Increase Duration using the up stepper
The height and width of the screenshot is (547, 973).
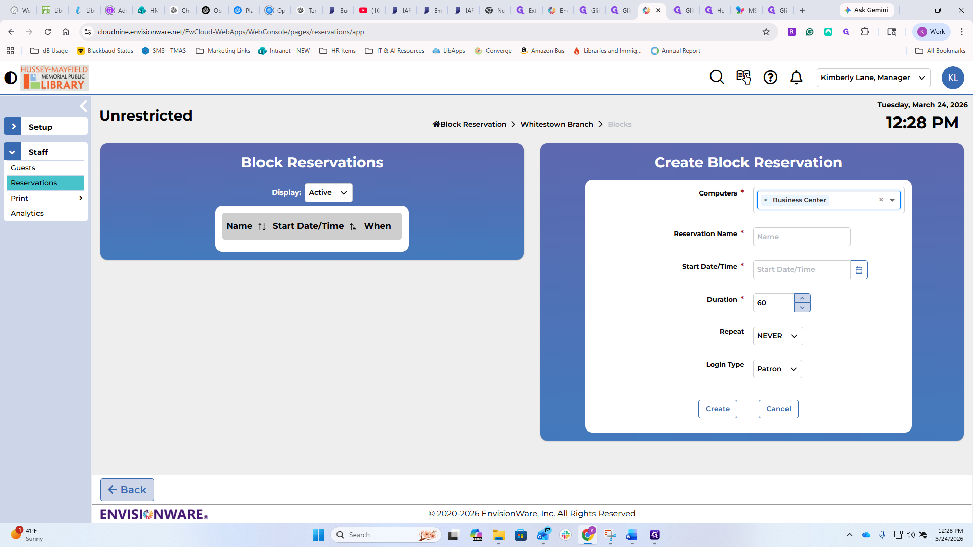[802, 298]
